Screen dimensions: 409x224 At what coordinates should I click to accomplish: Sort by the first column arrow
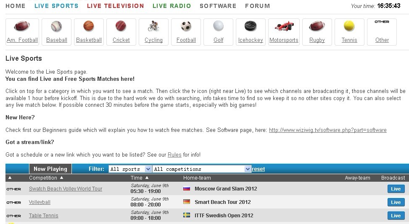point(10,178)
